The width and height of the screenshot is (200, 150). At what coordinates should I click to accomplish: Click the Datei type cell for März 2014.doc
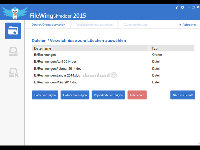(x=156, y=82)
